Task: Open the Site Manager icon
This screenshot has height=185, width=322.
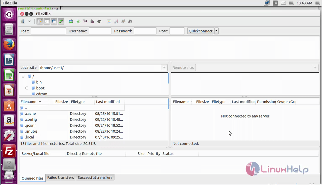Action: (x=23, y=21)
